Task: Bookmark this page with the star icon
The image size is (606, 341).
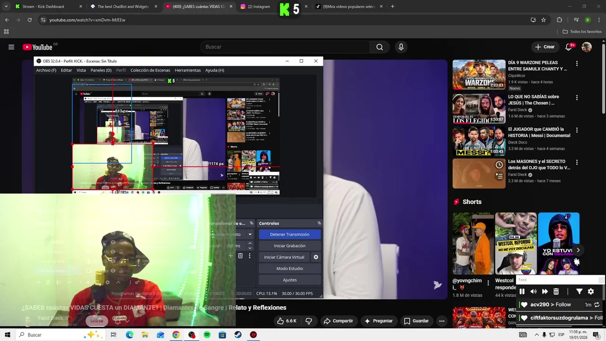Action: 544,20
